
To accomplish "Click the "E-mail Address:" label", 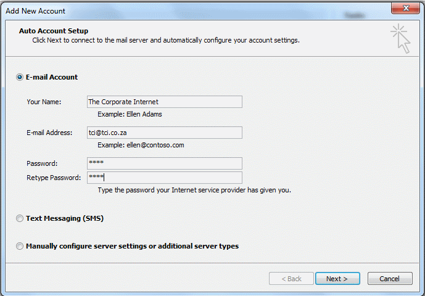I will pos(49,133).
